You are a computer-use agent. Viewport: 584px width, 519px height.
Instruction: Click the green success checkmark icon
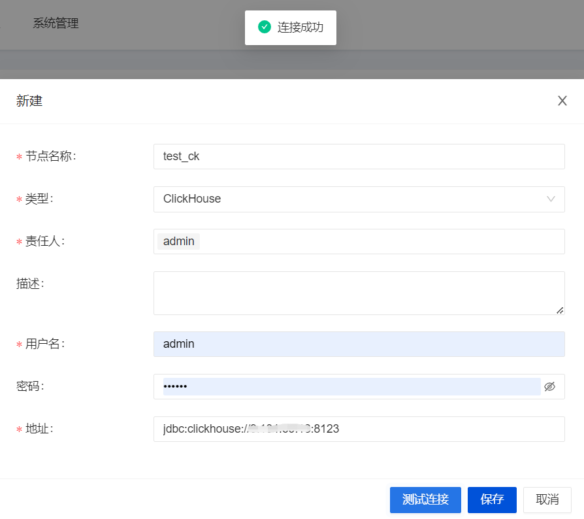[x=264, y=27]
